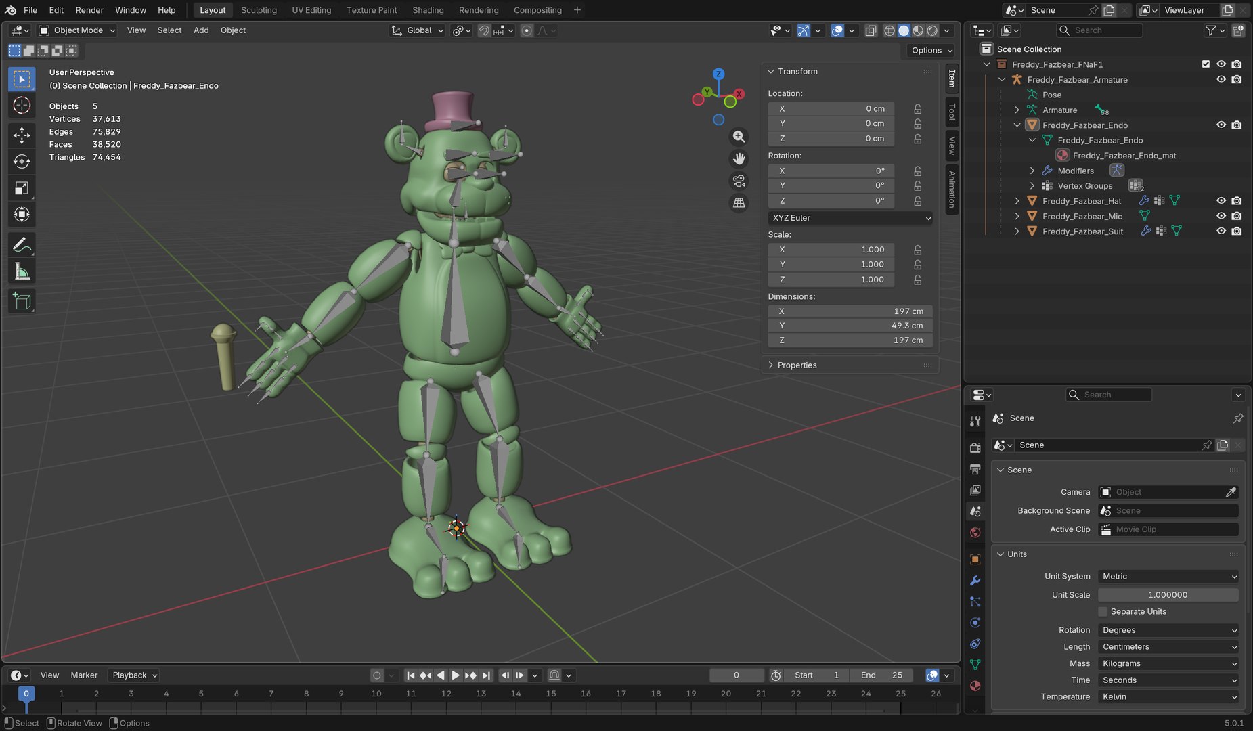This screenshot has width=1253, height=731.
Task: Open the File menu
Action: coord(30,10)
